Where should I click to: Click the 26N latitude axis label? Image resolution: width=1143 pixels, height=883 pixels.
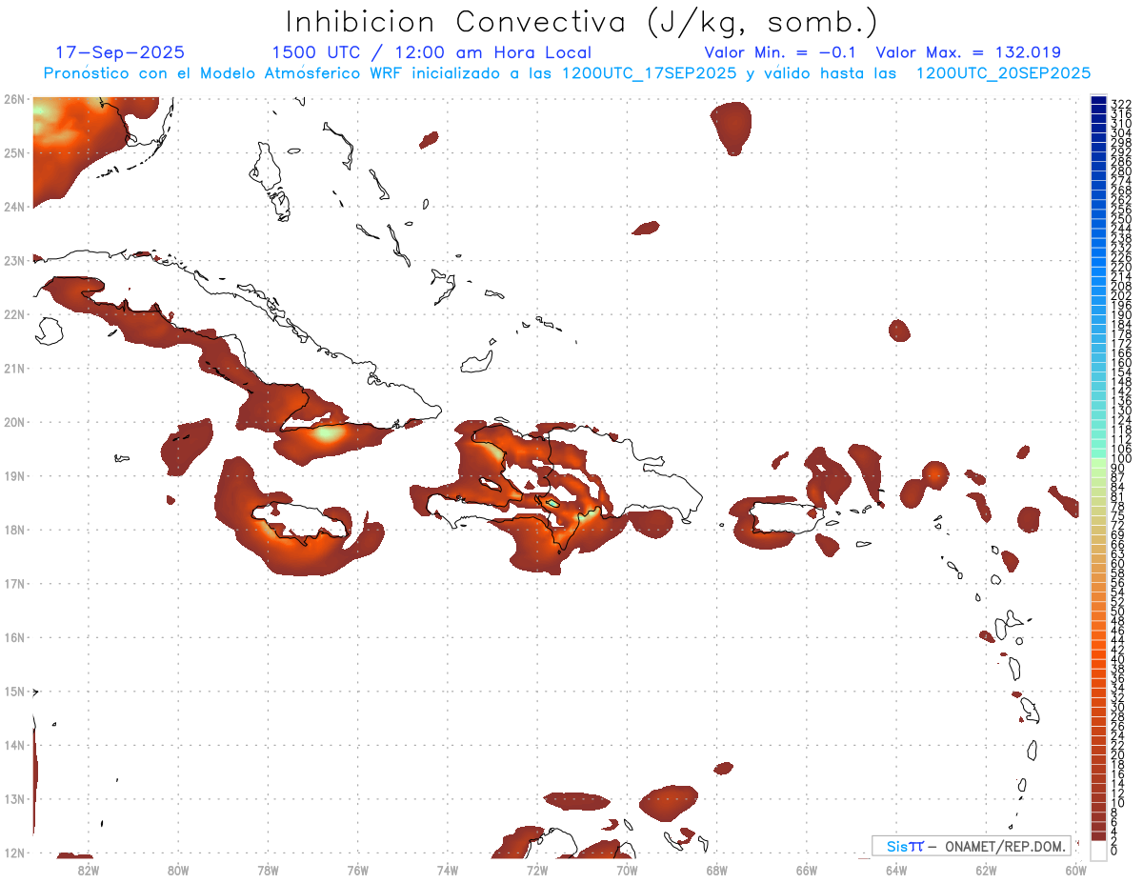tap(13, 99)
